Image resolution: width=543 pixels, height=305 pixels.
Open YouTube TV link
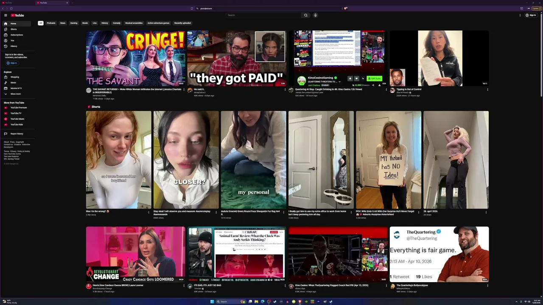click(x=17, y=113)
